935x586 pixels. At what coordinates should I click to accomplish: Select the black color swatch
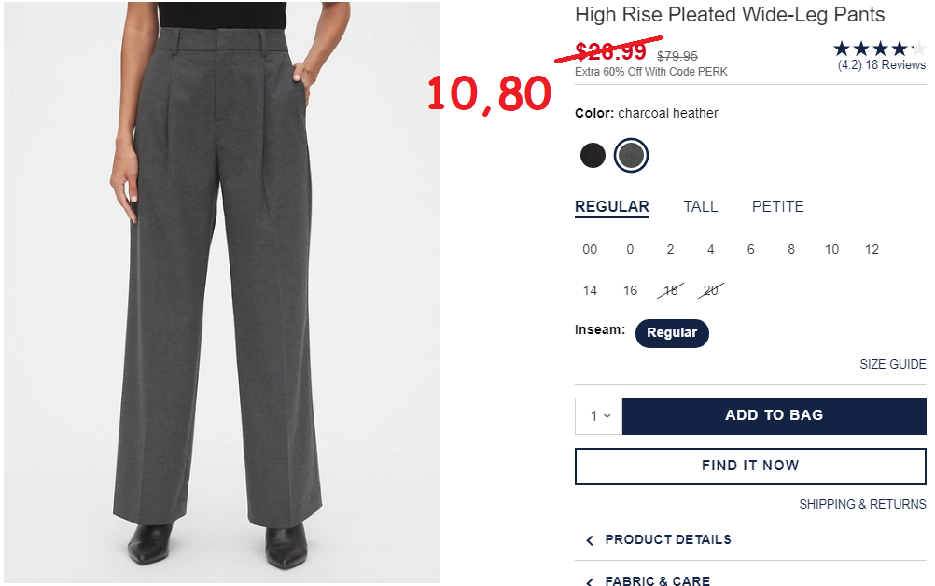(x=593, y=156)
